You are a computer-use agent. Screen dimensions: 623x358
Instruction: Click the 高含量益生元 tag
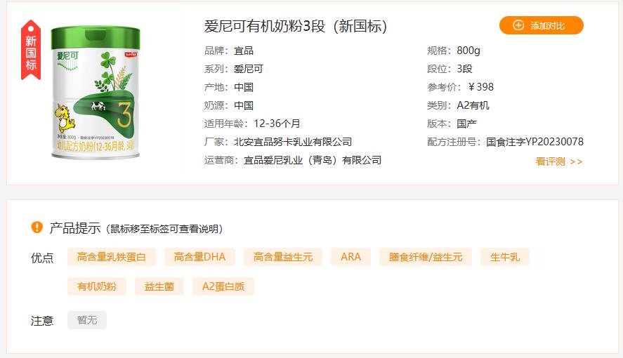coord(283,257)
